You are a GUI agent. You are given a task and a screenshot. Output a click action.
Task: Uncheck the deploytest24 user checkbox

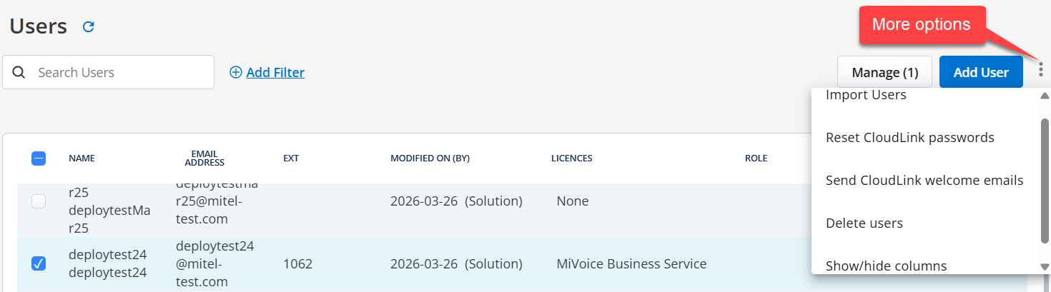pos(39,263)
